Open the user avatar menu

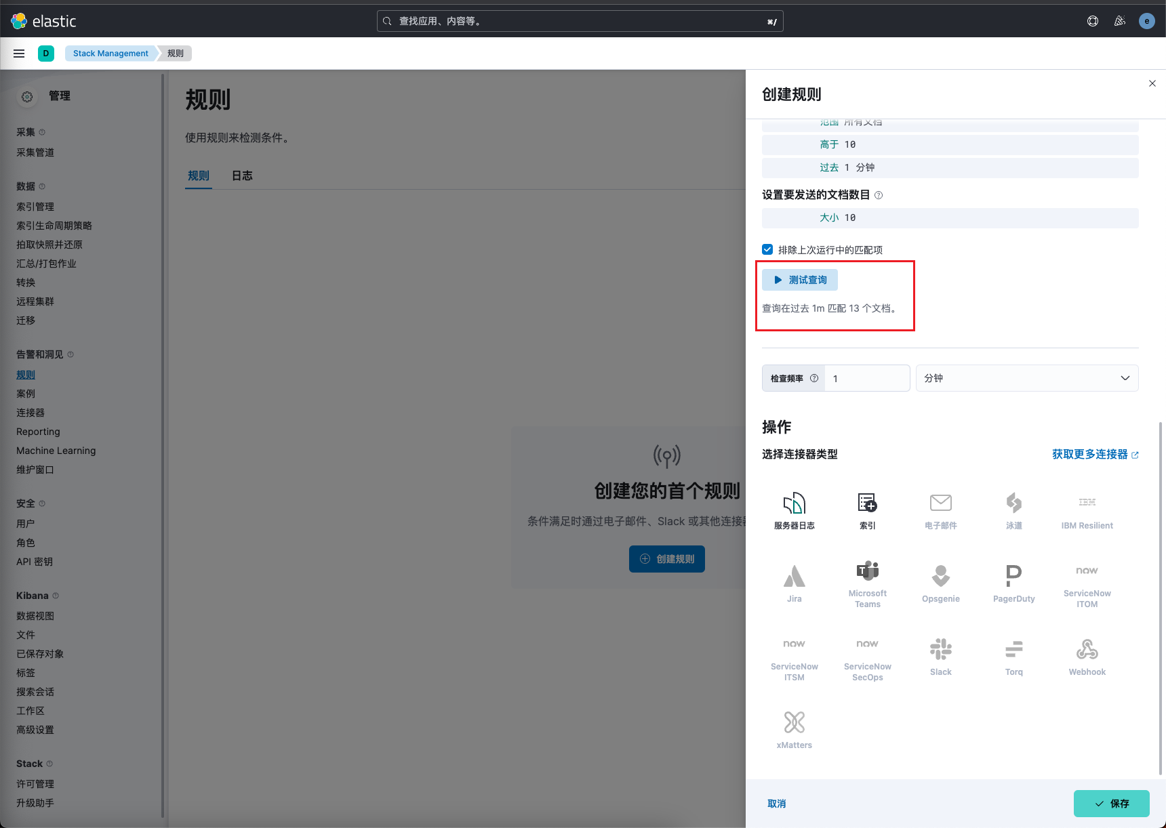[x=1147, y=21]
